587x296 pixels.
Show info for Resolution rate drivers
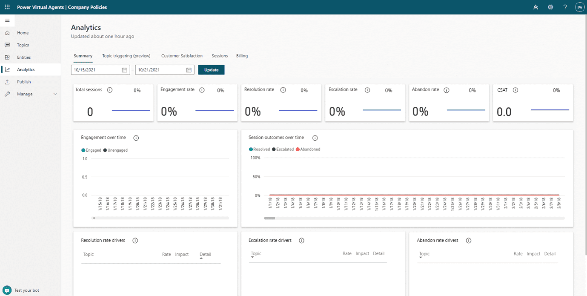click(x=135, y=241)
